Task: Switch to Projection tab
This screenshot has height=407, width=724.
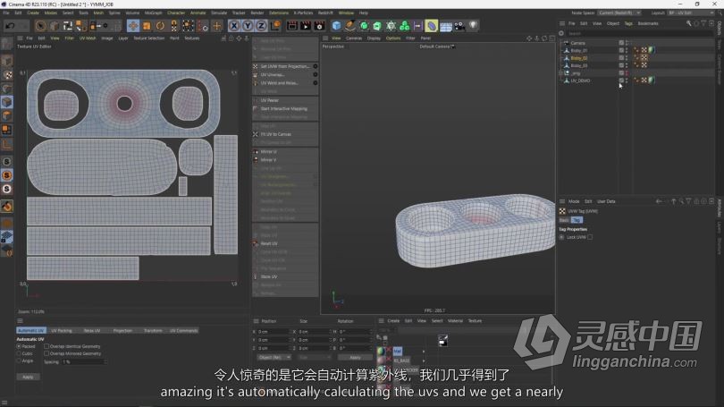Action: [122, 331]
